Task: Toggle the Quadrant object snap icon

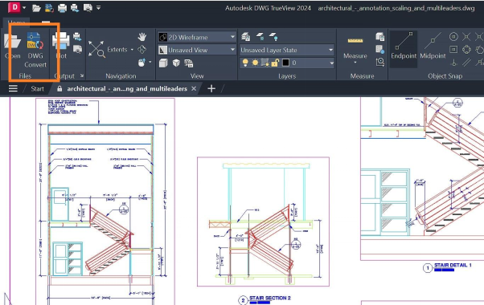Action: click(x=466, y=49)
